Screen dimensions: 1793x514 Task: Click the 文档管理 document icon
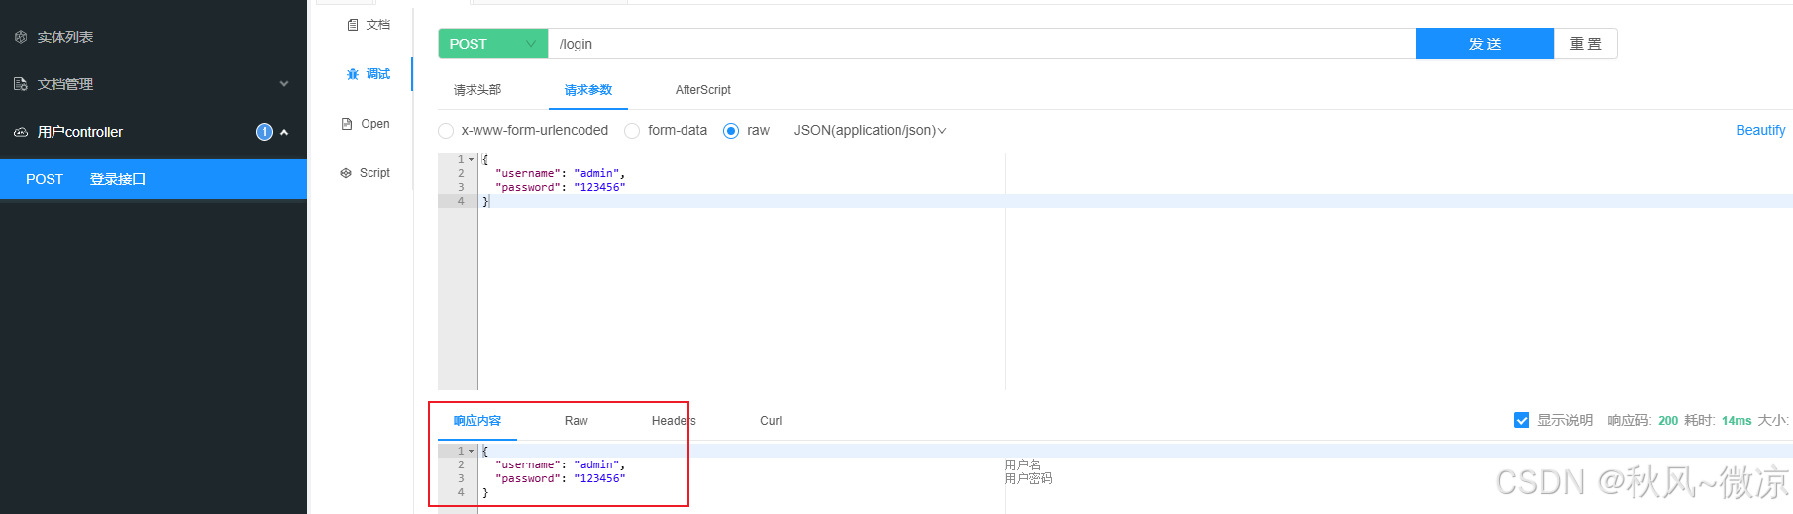(x=21, y=84)
